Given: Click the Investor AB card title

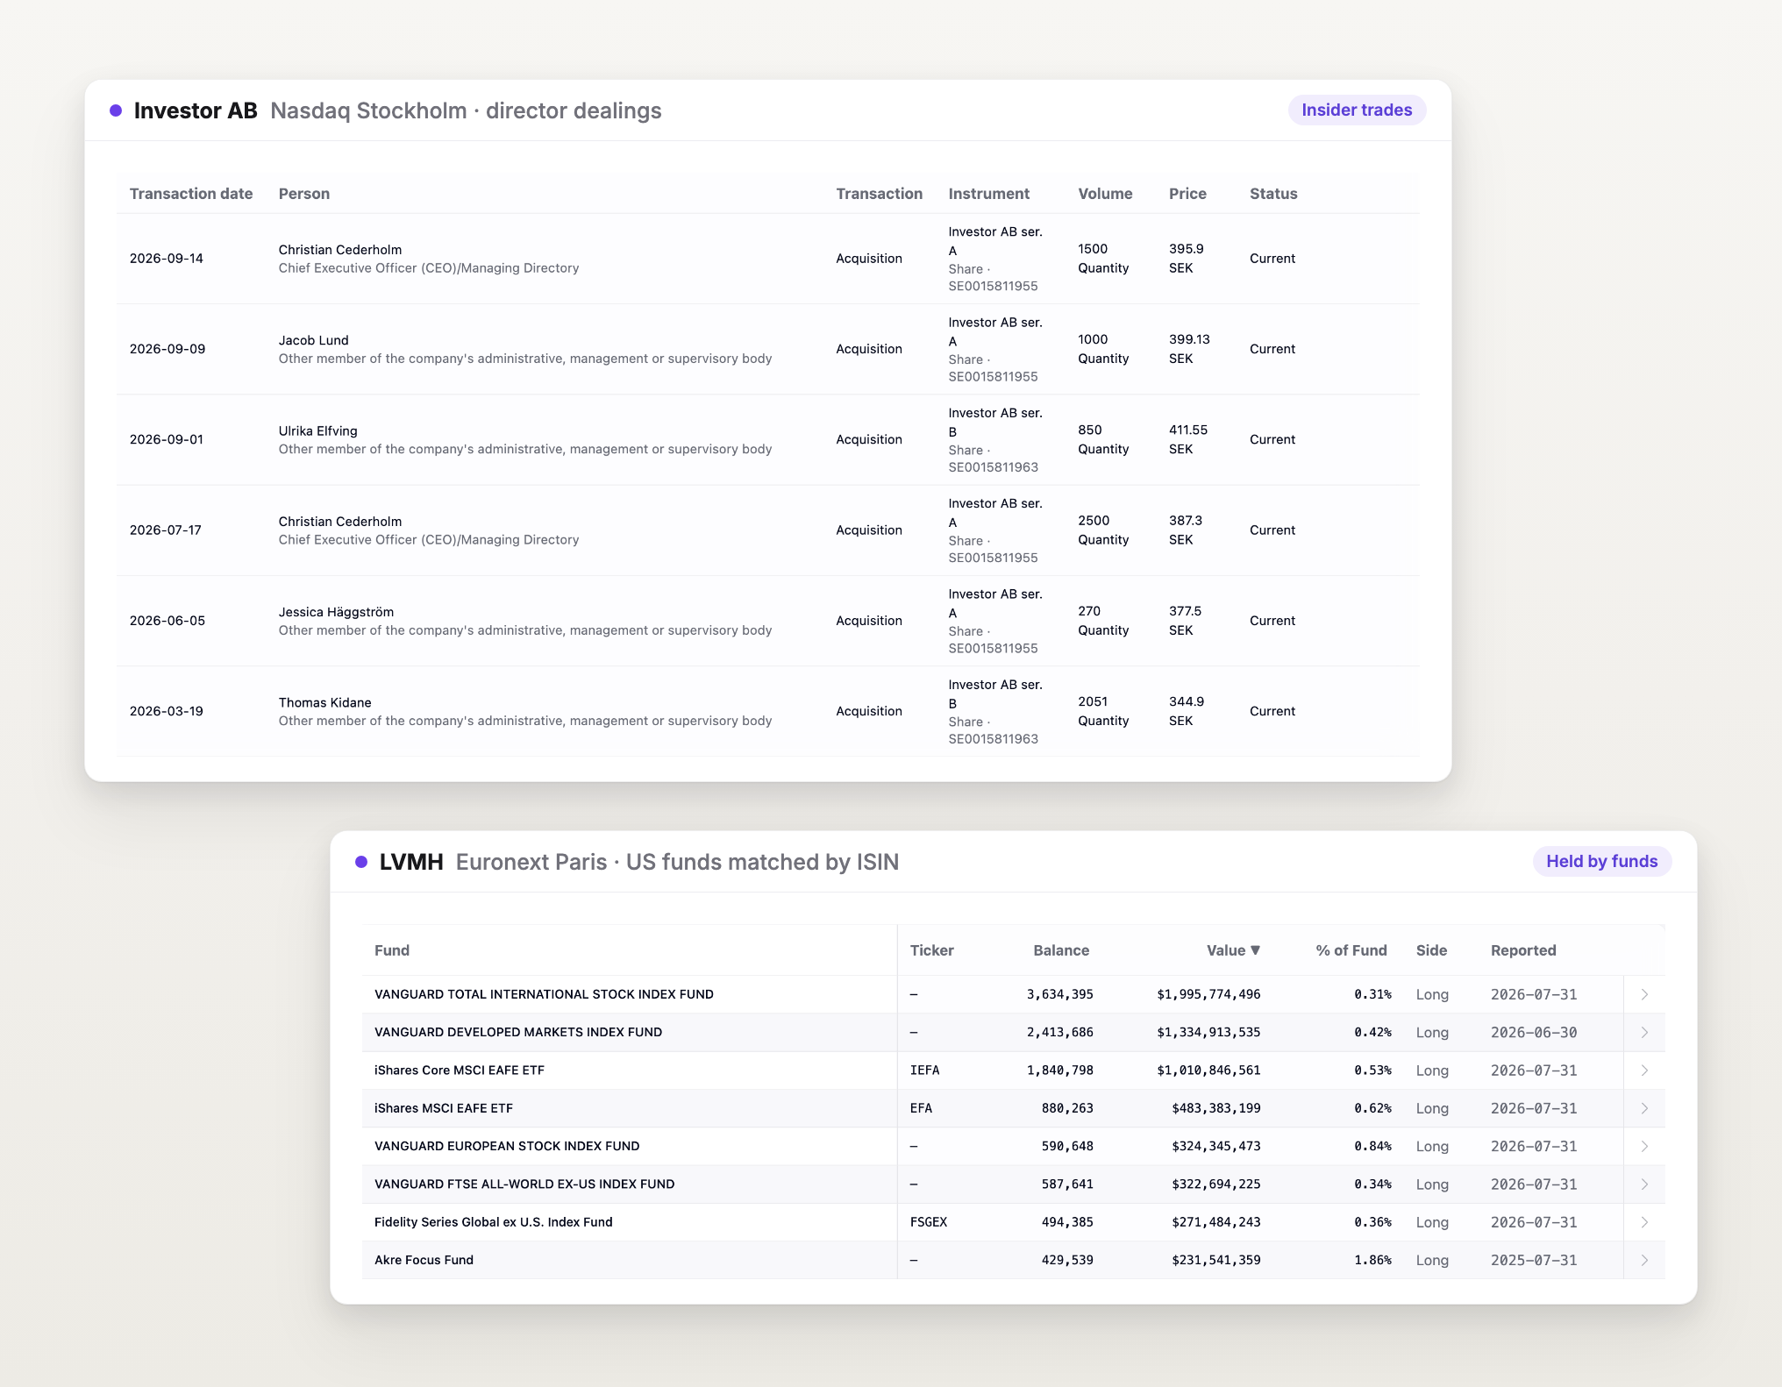Looking at the screenshot, I should click(196, 110).
